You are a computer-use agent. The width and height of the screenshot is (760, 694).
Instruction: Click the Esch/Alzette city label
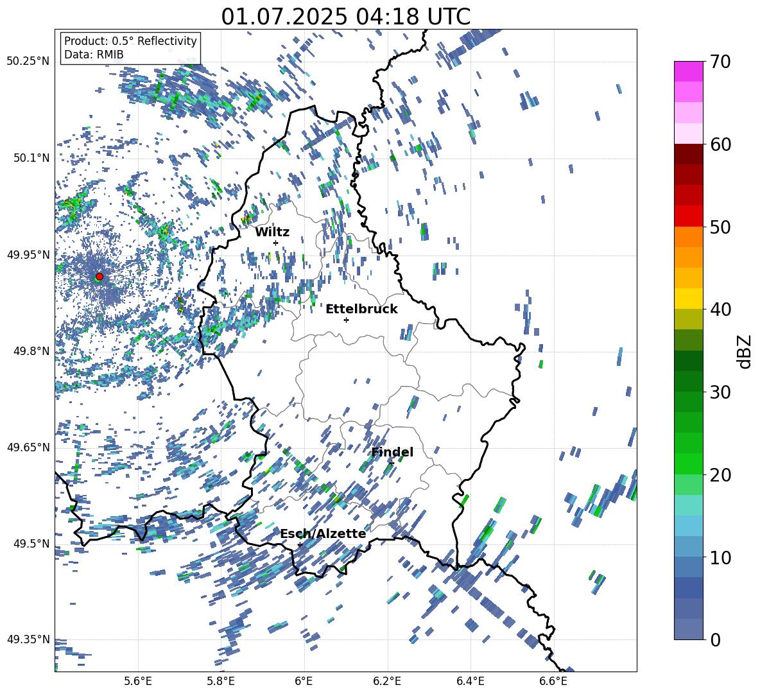(324, 534)
